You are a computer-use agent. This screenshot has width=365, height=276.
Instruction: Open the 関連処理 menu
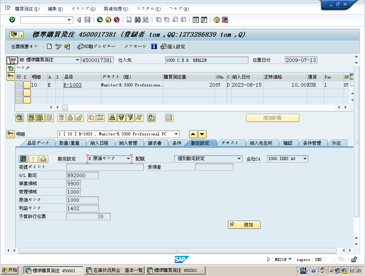coord(116,9)
